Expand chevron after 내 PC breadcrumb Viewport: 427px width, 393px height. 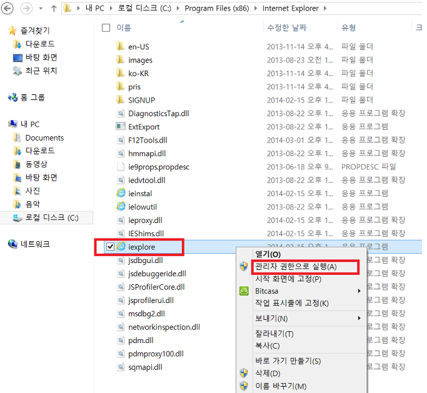pyautogui.click(x=111, y=9)
